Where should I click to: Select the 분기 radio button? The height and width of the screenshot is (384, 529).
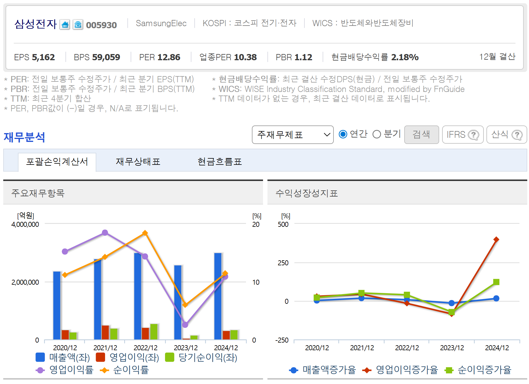377,134
